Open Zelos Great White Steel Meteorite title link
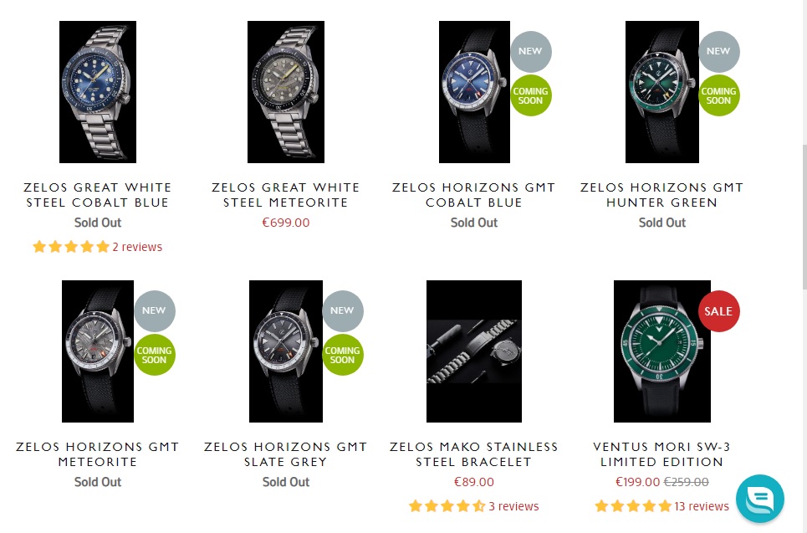 (286, 195)
